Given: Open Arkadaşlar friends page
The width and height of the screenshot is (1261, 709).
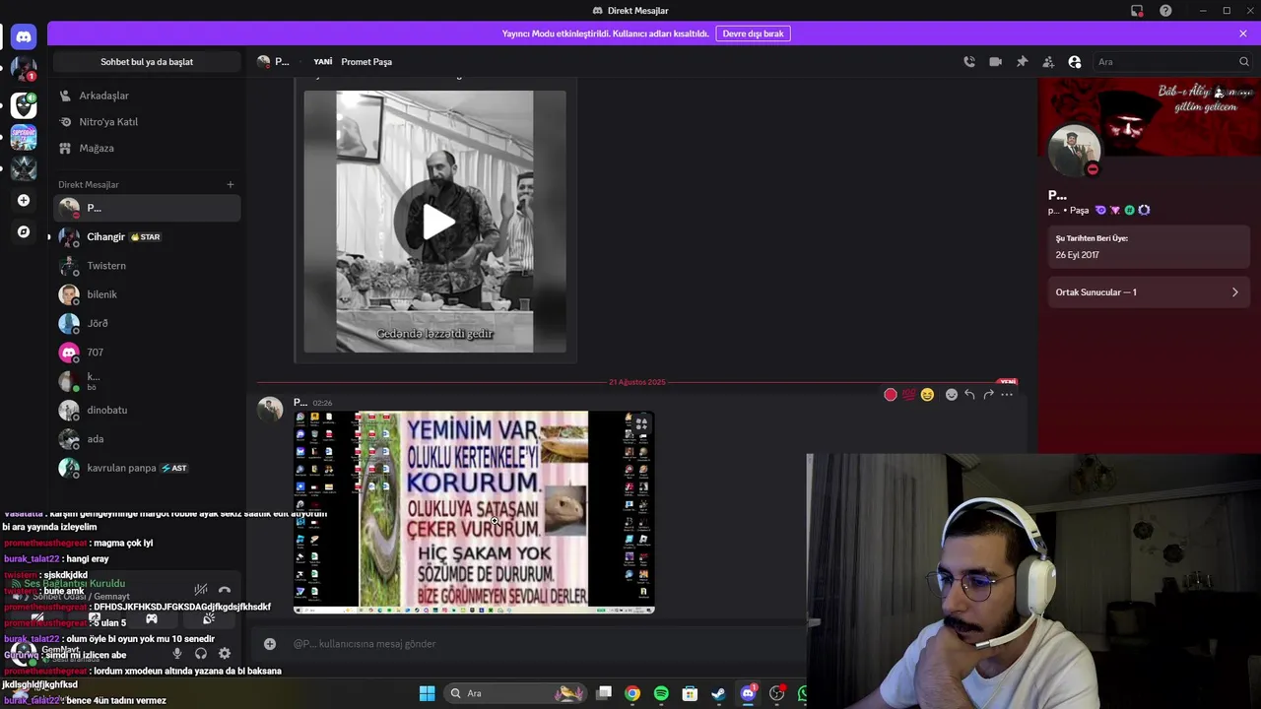Looking at the screenshot, I should 147,96.
